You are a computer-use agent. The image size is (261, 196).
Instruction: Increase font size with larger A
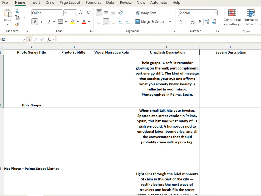(81, 13)
